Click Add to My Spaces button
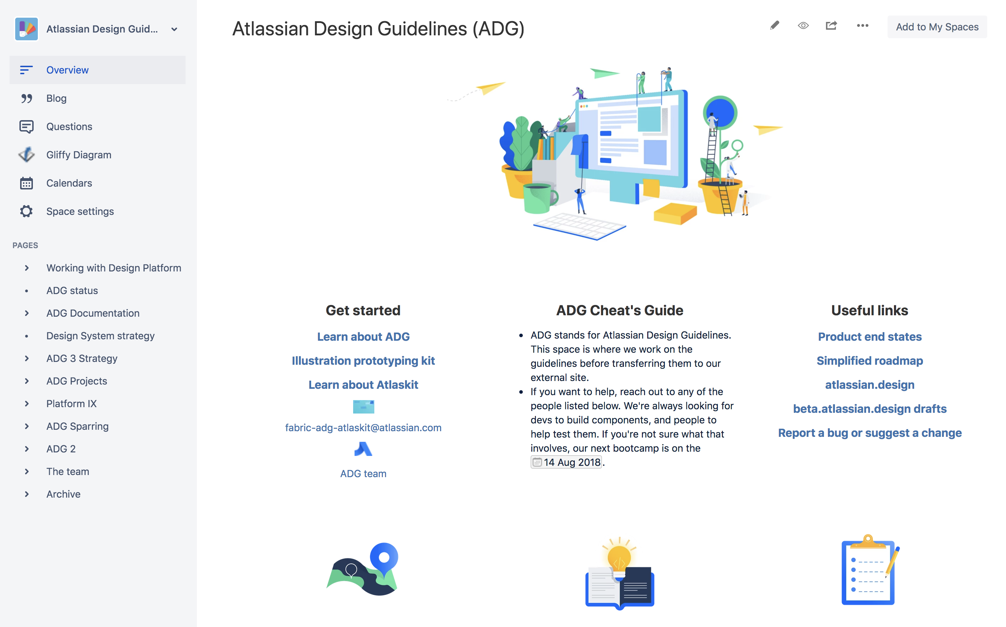 pos(936,28)
